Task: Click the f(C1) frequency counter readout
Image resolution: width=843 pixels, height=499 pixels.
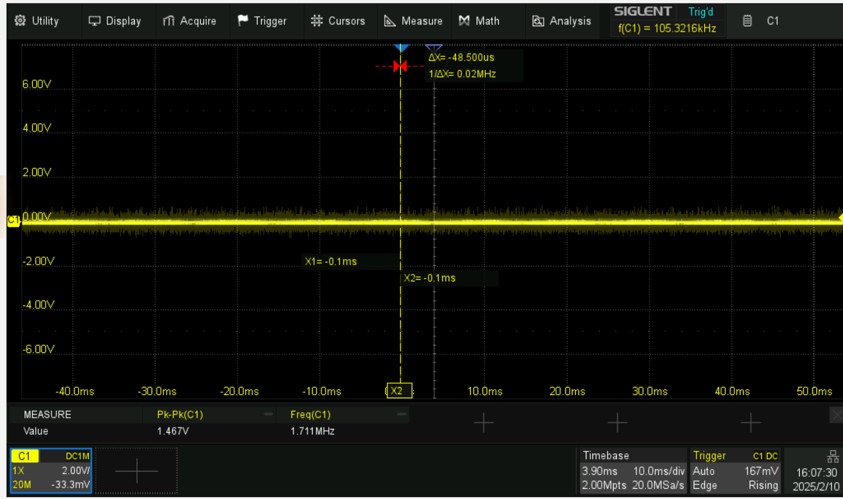Action: pyautogui.click(x=667, y=28)
